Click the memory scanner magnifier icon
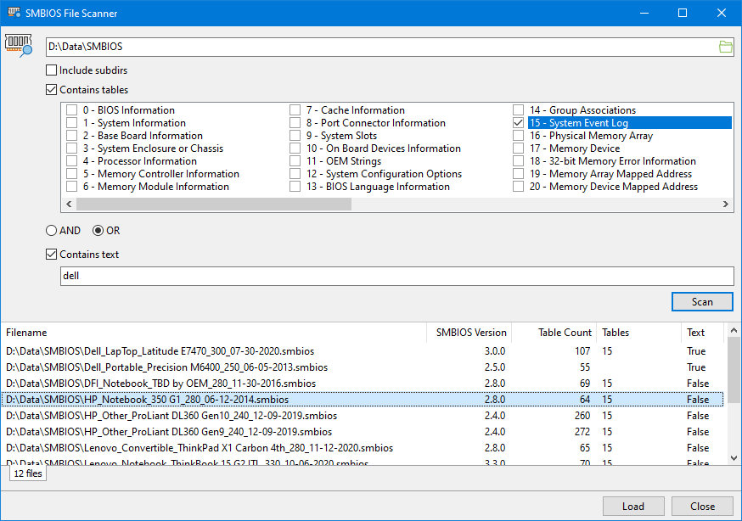This screenshot has height=521, width=742. point(19,45)
